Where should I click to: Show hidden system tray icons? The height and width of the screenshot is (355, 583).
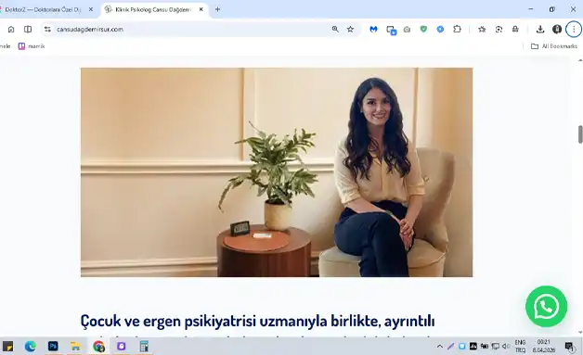pos(439,347)
